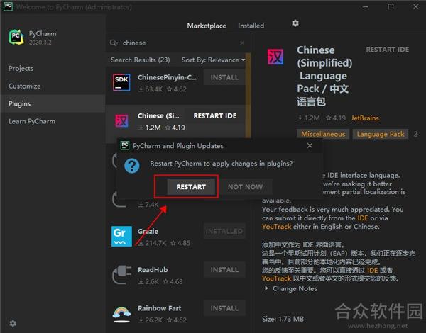Click the search magnifier icon
This screenshot has height=333, width=426.
[x=114, y=43]
